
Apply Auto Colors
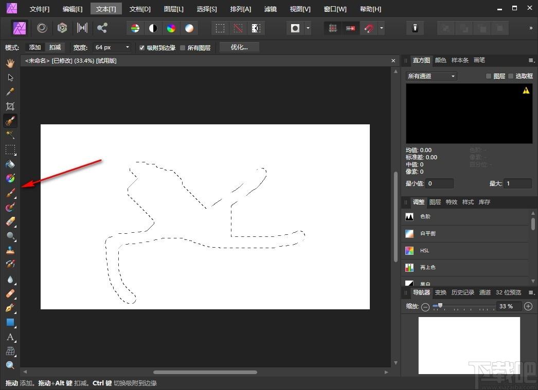coord(171,28)
